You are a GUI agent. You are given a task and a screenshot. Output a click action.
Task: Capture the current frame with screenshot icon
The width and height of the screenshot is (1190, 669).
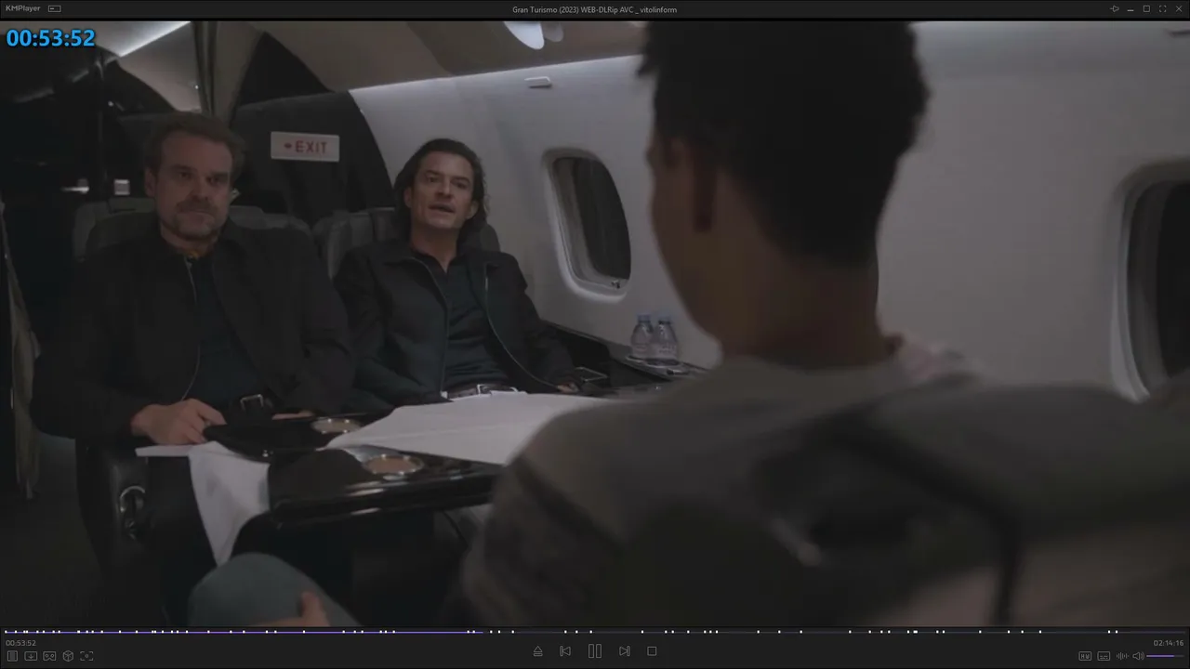[86, 656]
